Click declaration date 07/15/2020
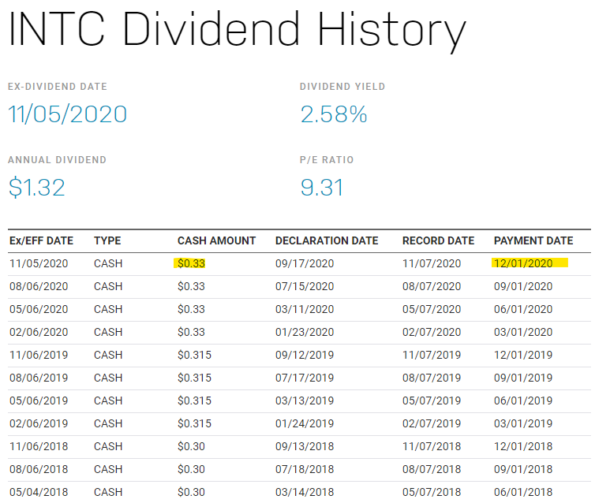Image resolution: width=610 pixels, height=503 pixels. [305, 286]
